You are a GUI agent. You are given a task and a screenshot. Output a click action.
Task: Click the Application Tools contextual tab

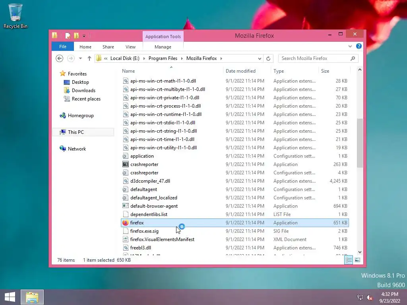pos(163,36)
